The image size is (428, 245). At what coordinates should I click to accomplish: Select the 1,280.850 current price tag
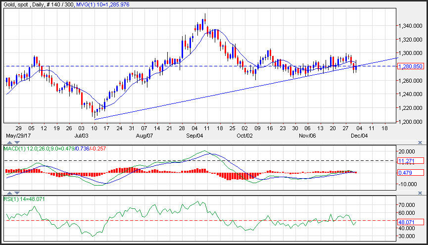[x=411, y=66]
